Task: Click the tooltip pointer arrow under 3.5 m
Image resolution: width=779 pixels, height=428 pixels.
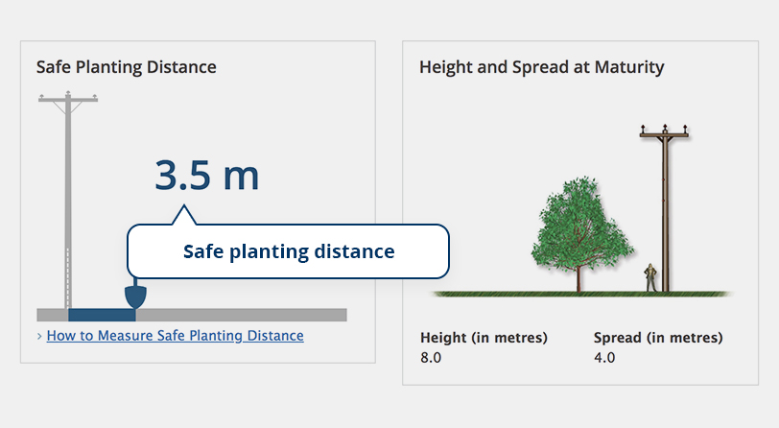Action: pyautogui.click(x=184, y=215)
